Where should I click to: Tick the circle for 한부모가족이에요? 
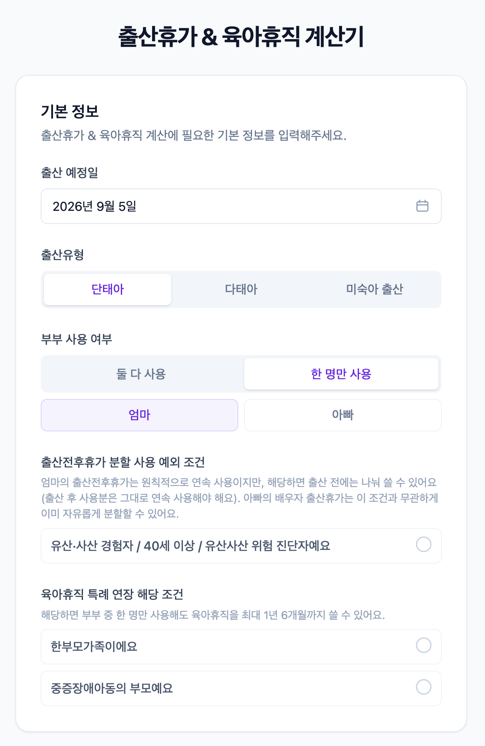point(424,645)
